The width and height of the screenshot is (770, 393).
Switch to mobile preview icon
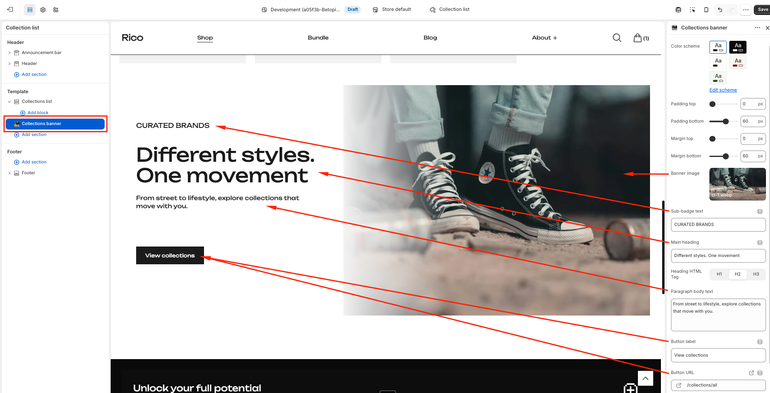706,10
